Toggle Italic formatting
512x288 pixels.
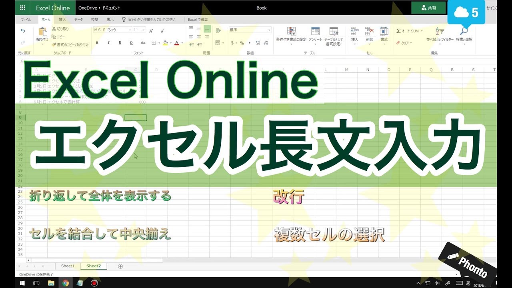(x=108, y=43)
